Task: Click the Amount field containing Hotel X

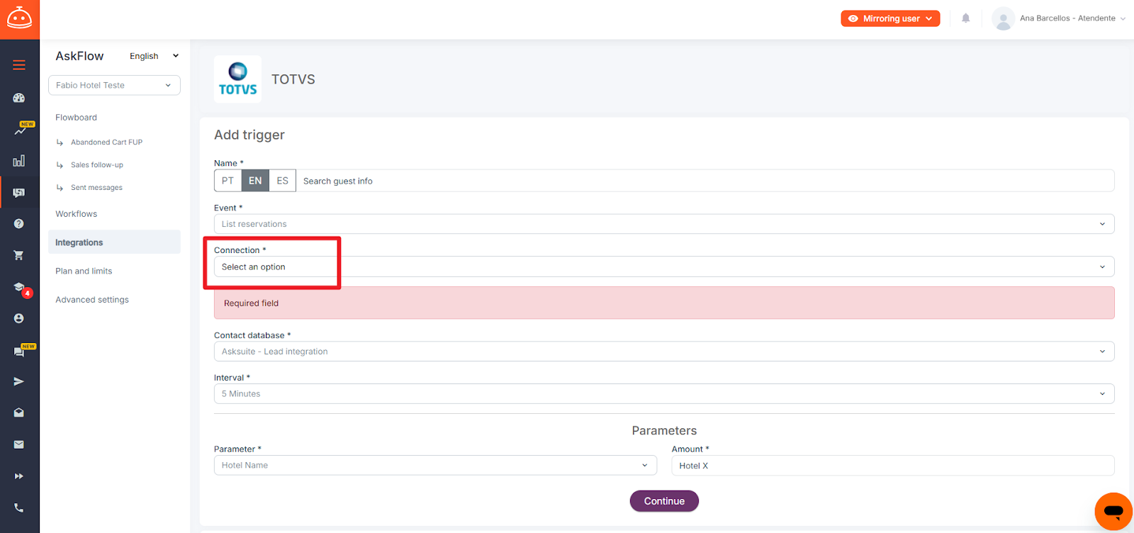Action: click(x=893, y=466)
